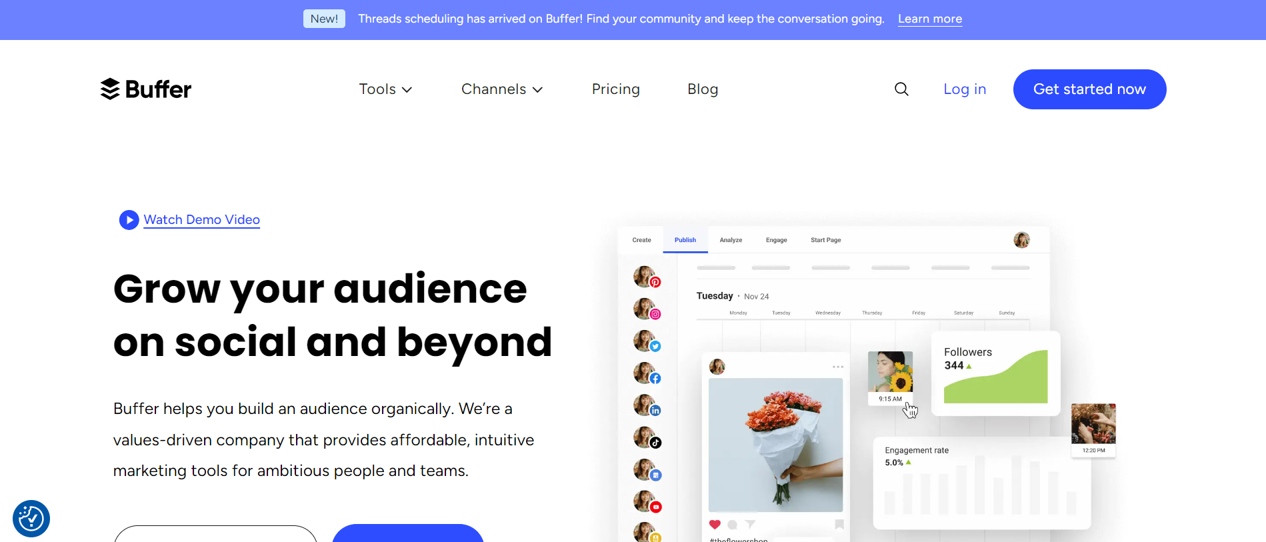Viewport: 1266px width, 542px height.
Task: Click the bookmark icon under flower post
Action: click(x=839, y=525)
